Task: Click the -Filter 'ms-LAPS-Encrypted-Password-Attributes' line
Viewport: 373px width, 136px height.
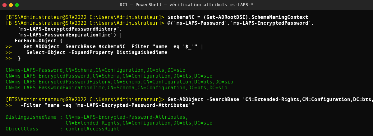Action: coord(108,105)
